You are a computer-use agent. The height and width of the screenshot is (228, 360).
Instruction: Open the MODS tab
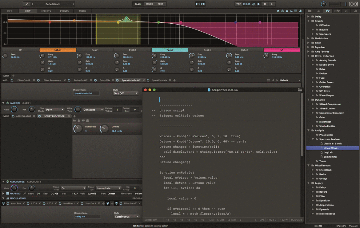coord(82,11)
